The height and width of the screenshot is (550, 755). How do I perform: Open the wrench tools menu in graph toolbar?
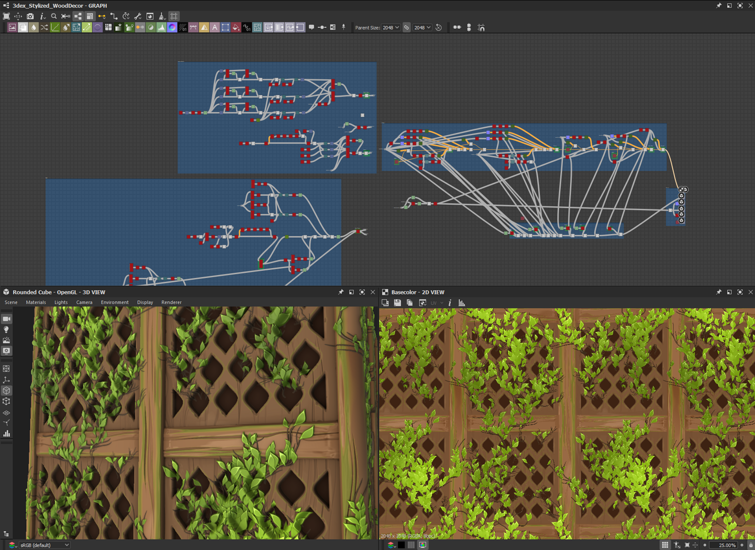pos(138,16)
